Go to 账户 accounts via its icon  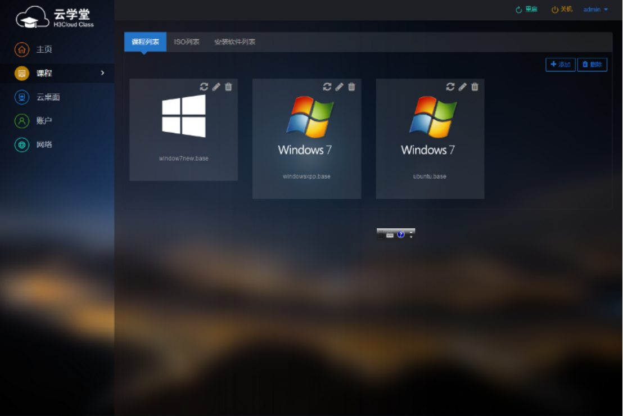click(x=22, y=121)
